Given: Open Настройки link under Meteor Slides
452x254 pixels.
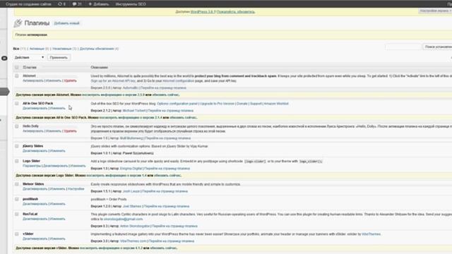Looking at the screenshot, I should [76, 189].
